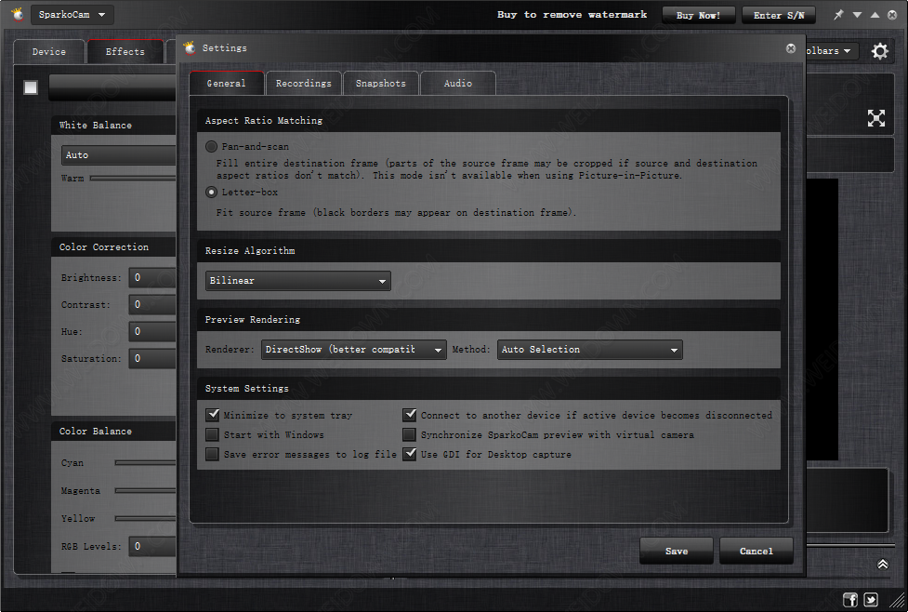908x612 pixels.
Task: Open the Facebook icon link
Action: 850,599
